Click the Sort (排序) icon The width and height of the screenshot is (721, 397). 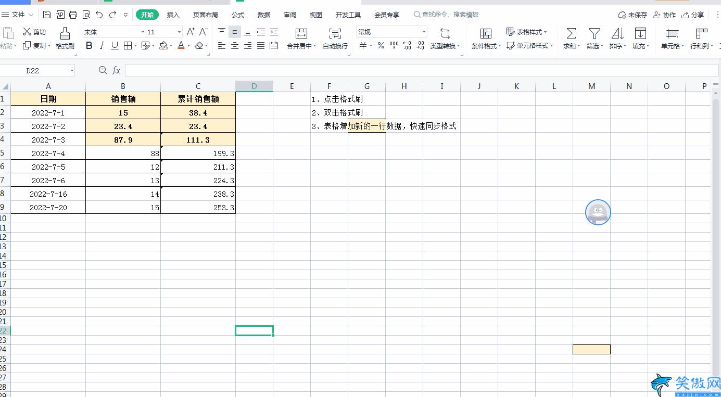[x=617, y=34]
